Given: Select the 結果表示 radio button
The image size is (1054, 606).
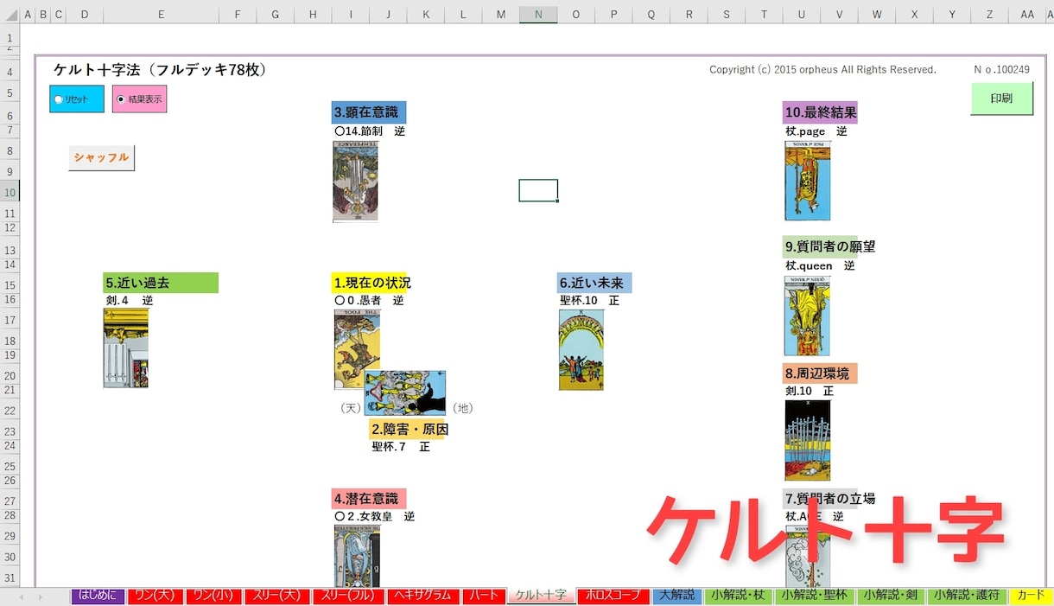Looking at the screenshot, I should click(x=121, y=99).
